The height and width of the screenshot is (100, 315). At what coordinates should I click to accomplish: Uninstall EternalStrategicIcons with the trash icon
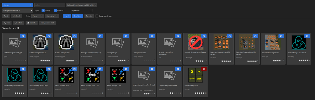204,69
